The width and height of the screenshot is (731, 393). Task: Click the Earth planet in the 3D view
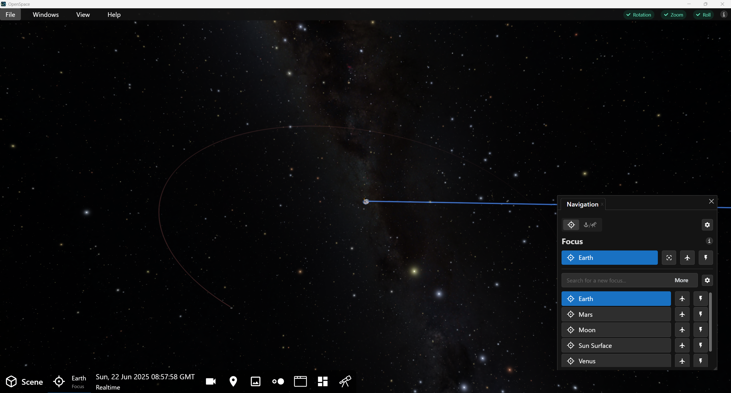[366, 202]
